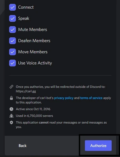Click the Speak permission label

point(24,18)
